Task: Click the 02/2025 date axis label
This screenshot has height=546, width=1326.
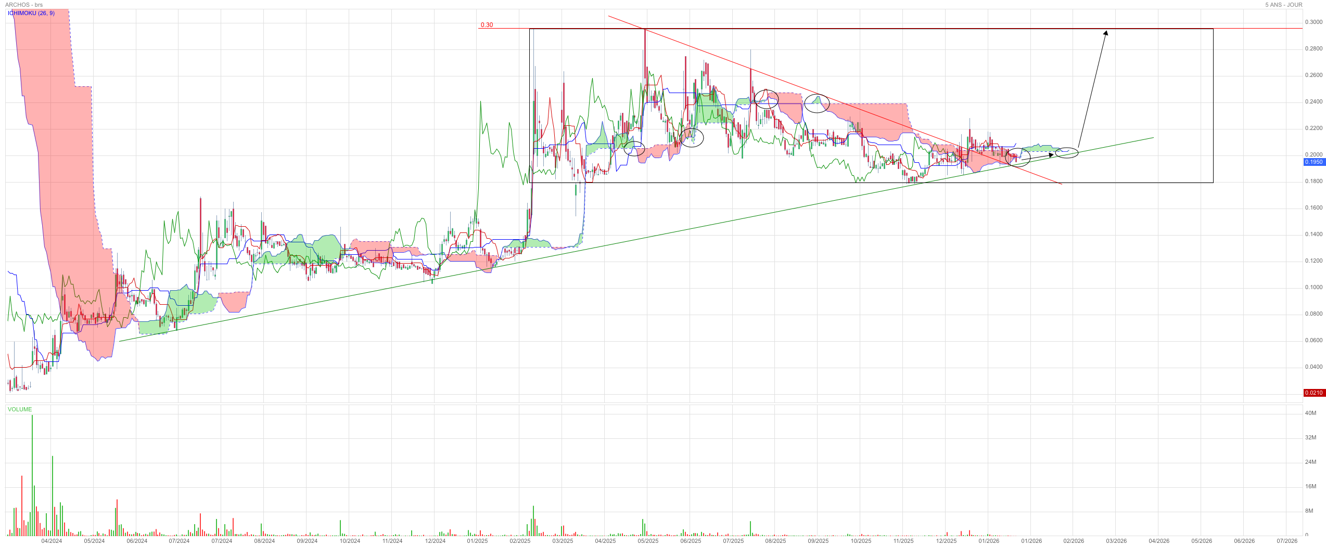Action: (x=520, y=541)
